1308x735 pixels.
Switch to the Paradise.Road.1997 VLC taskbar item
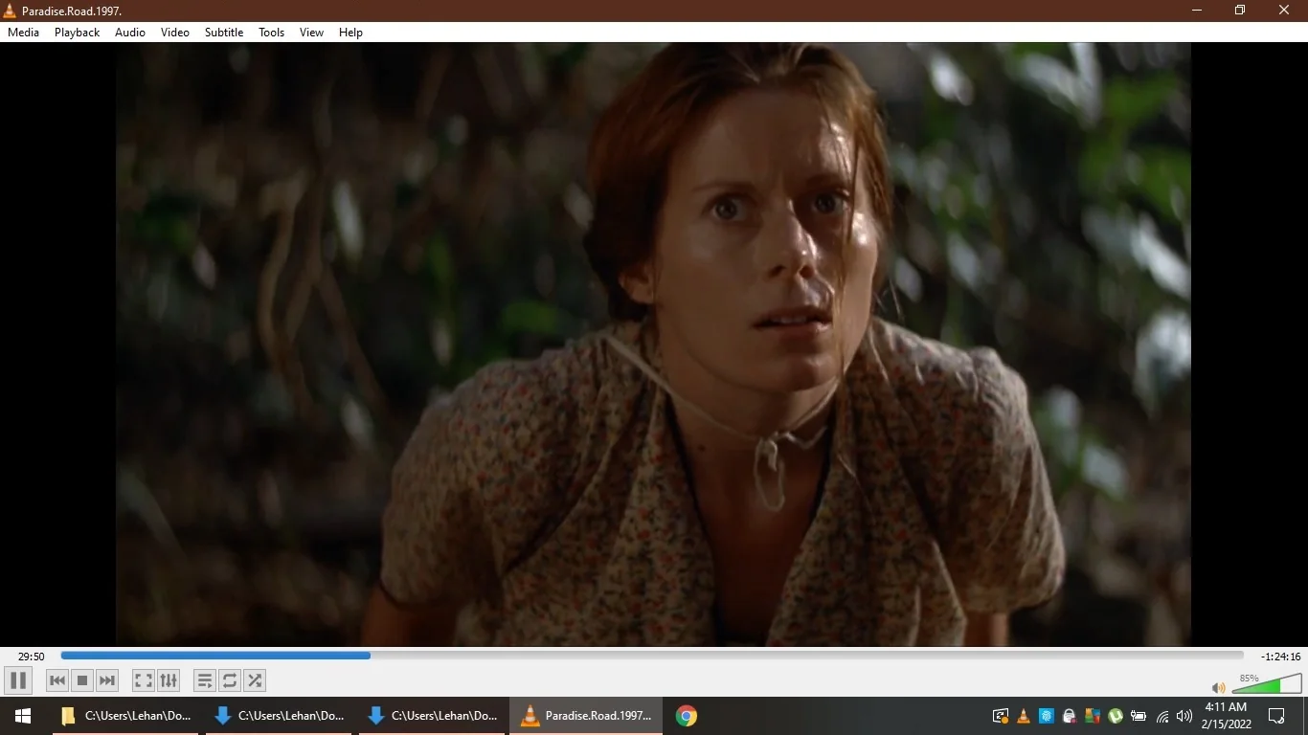586,716
